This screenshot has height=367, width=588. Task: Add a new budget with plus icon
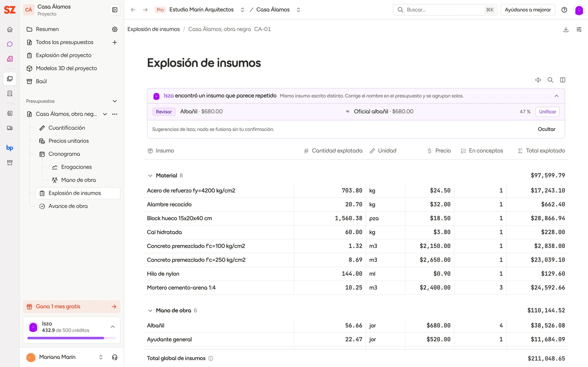coord(115,42)
